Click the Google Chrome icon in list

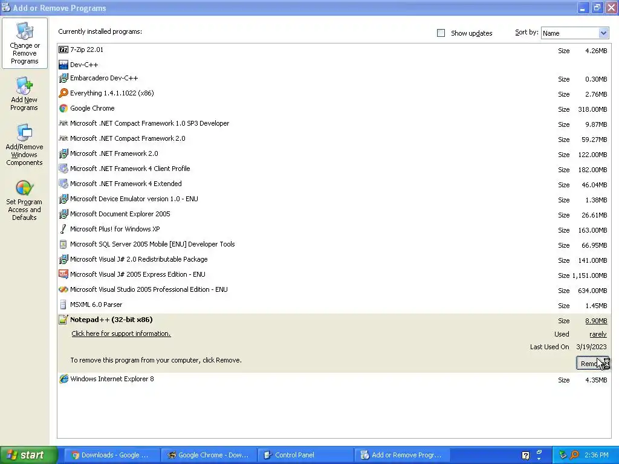click(x=63, y=108)
